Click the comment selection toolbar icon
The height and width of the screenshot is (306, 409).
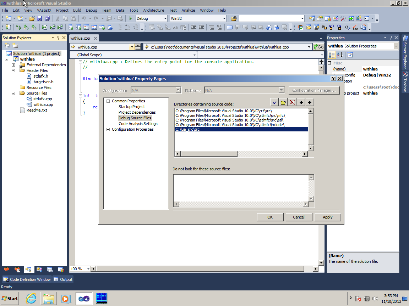tap(212, 27)
